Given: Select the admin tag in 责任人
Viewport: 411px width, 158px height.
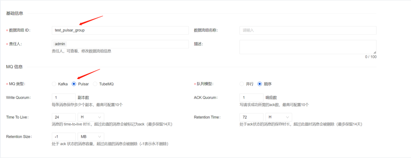Looking at the screenshot, I should [x=60, y=44].
